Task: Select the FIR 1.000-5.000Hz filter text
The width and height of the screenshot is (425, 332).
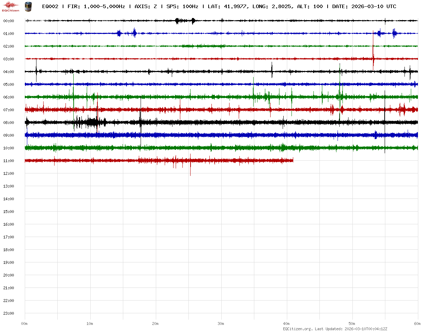Action: pos(96,7)
